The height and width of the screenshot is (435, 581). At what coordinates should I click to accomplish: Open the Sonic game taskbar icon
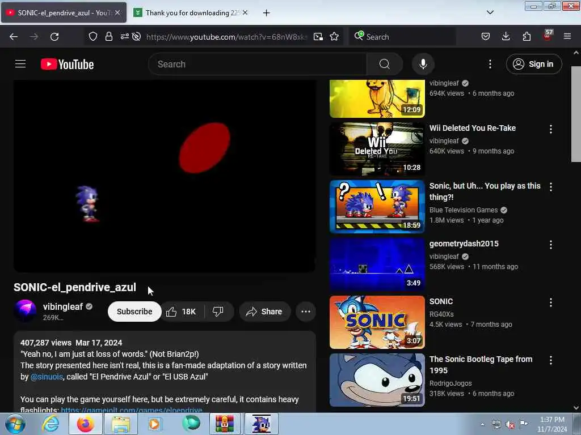[261, 424]
